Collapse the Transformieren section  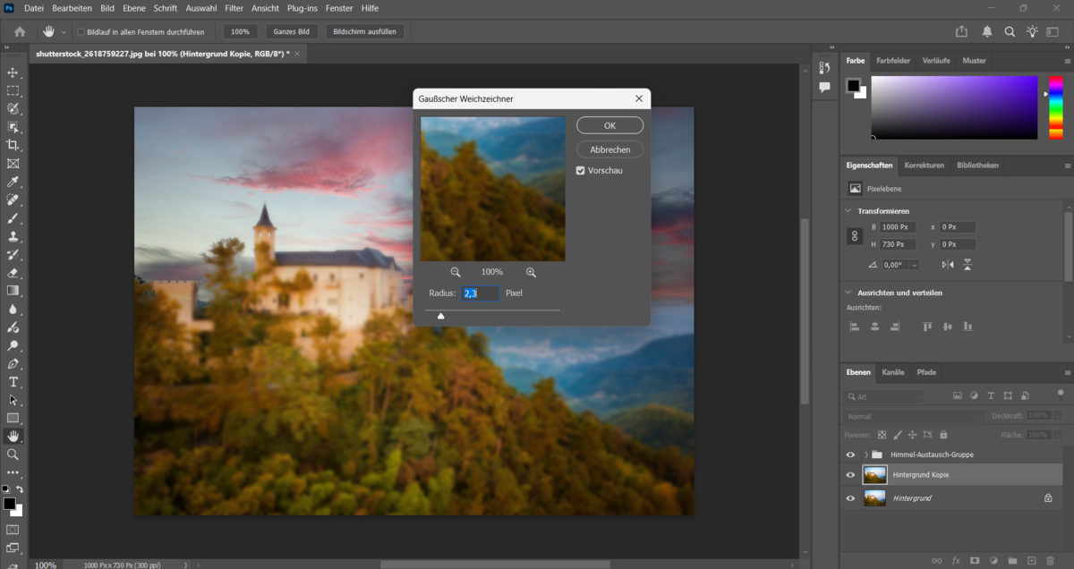pos(848,210)
